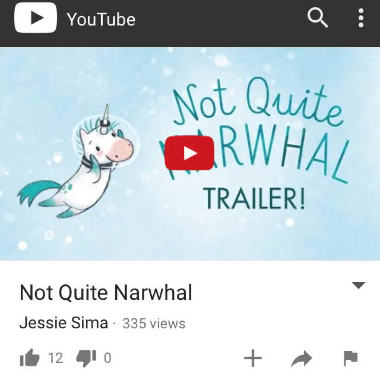The height and width of the screenshot is (380, 380).
Task: Report the video with flag icon
Action: 351,358
